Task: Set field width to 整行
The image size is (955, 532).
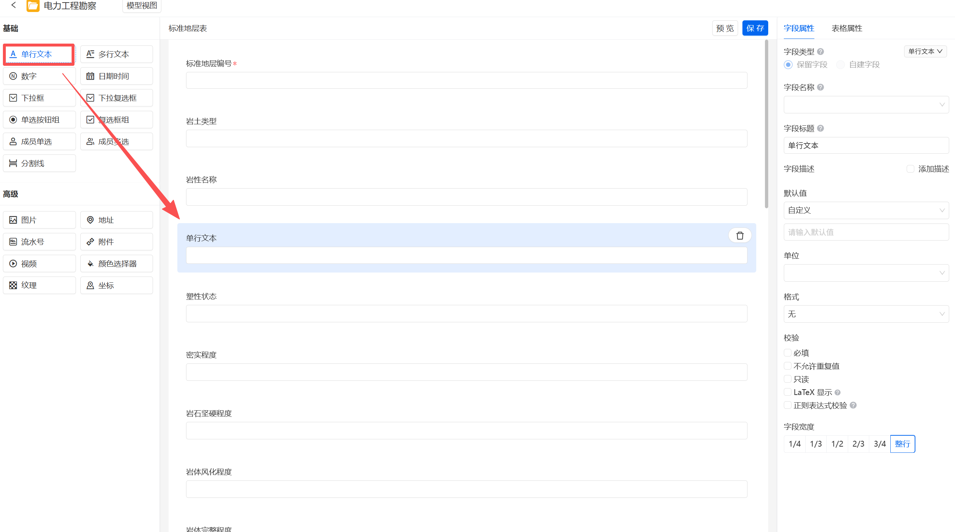Action: (x=902, y=444)
